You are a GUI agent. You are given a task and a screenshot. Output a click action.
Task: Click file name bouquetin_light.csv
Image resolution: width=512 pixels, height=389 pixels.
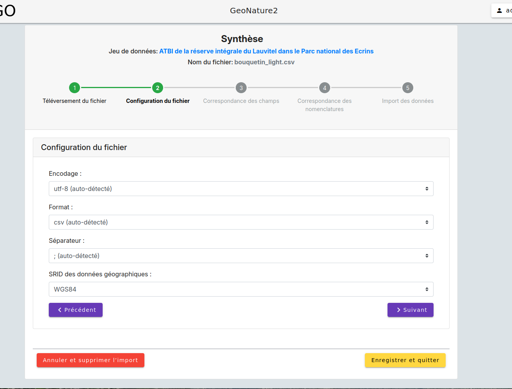tap(265, 62)
